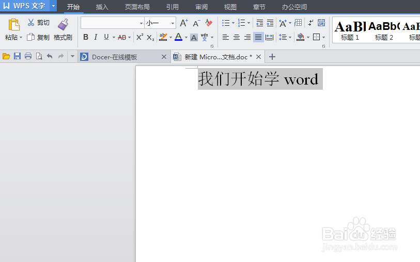Viewport: 420px width, 262px height.
Task: Open the borders dropdown arrow
Action: (323, 38)
